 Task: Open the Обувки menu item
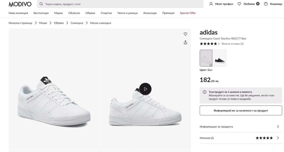click(x=90, y=13)
